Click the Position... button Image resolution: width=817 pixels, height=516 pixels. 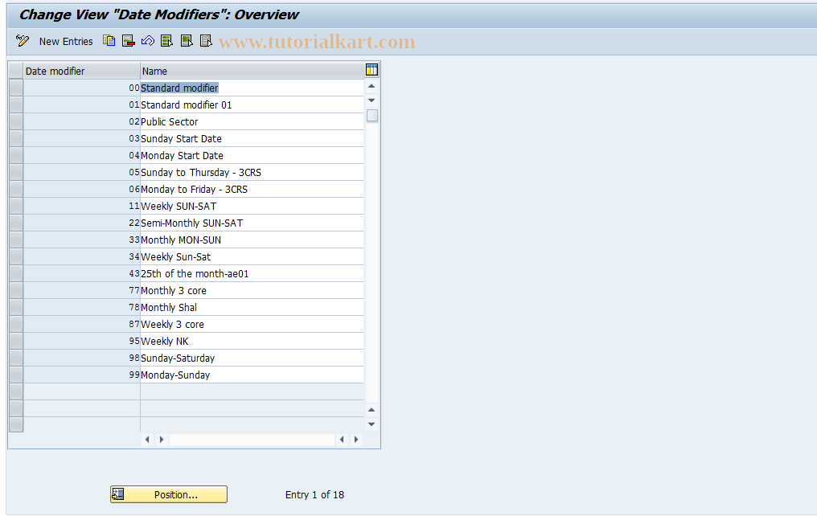tap(169, 494)
